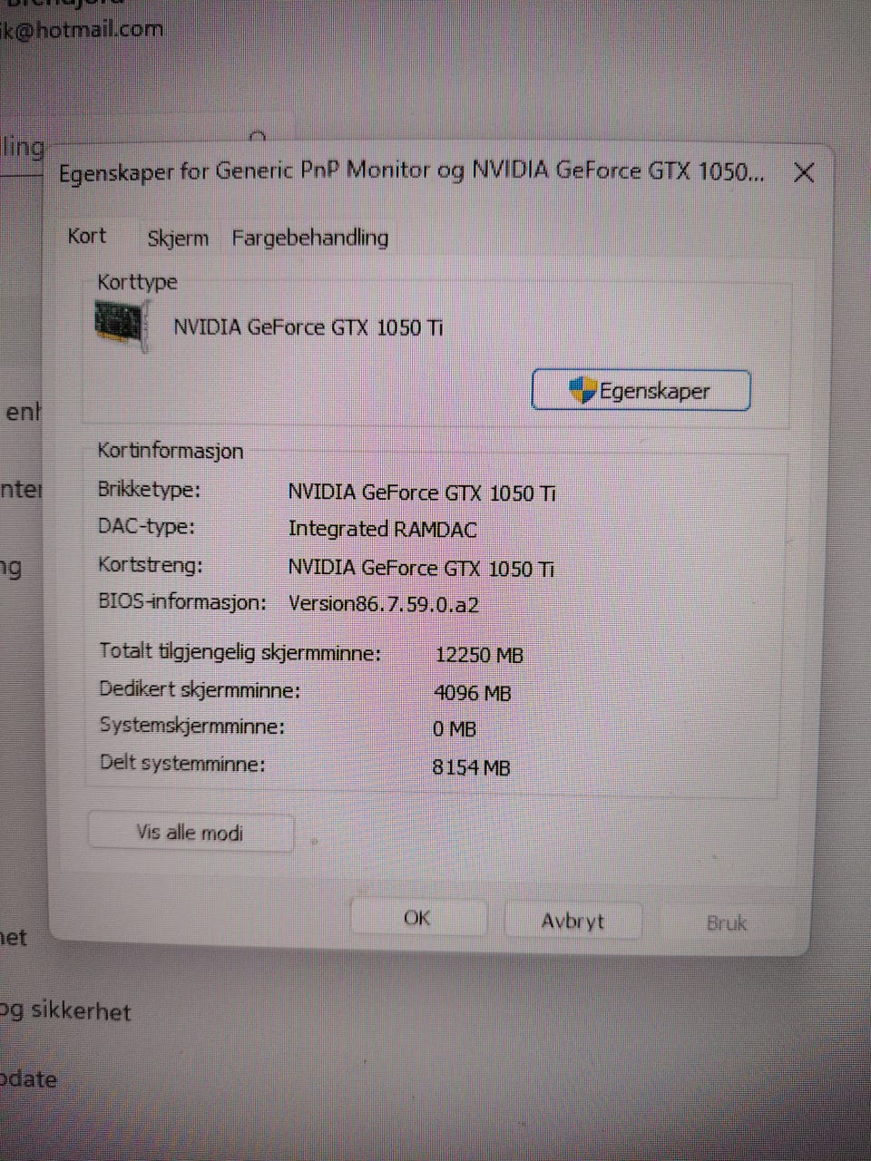The height and width of the screenshot is (1161, 871).
Task: Switch to the Skjerm tab
Action: [178, 238]
